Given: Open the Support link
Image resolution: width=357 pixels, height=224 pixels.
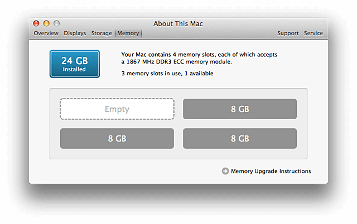Looking at the screenshot, I should click(x=288, y=33).
